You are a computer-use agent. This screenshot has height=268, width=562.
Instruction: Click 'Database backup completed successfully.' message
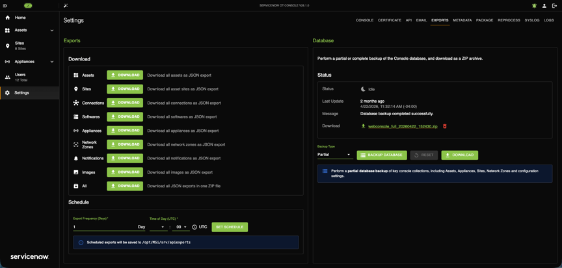pyautogui.click(x=397, y=114)
